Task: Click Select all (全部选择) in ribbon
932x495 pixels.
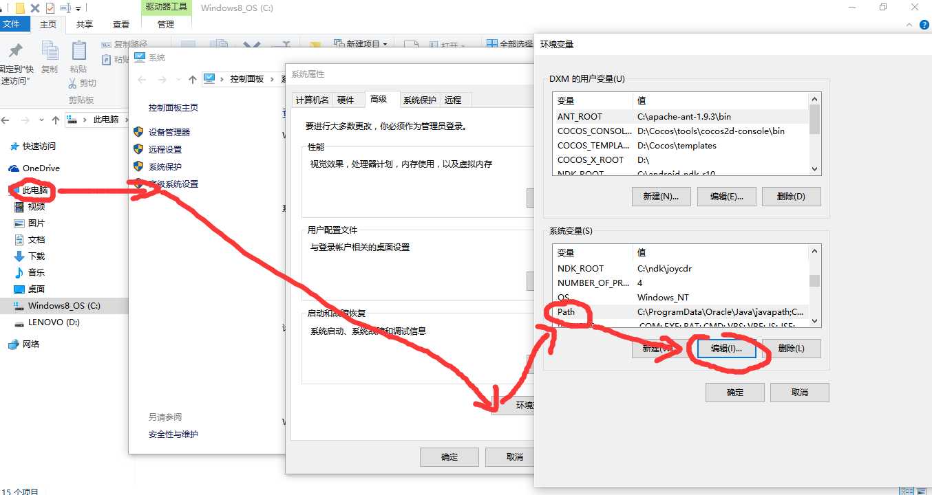Action: pos(510,44)
